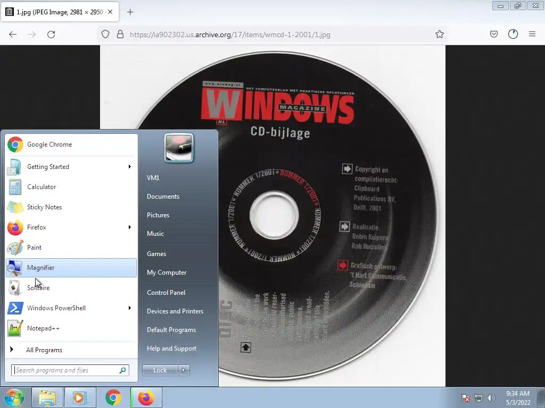The width and height of the screenshot is (545, 408).
Task: Reload the page in Firefox
Action: point(51,35)
